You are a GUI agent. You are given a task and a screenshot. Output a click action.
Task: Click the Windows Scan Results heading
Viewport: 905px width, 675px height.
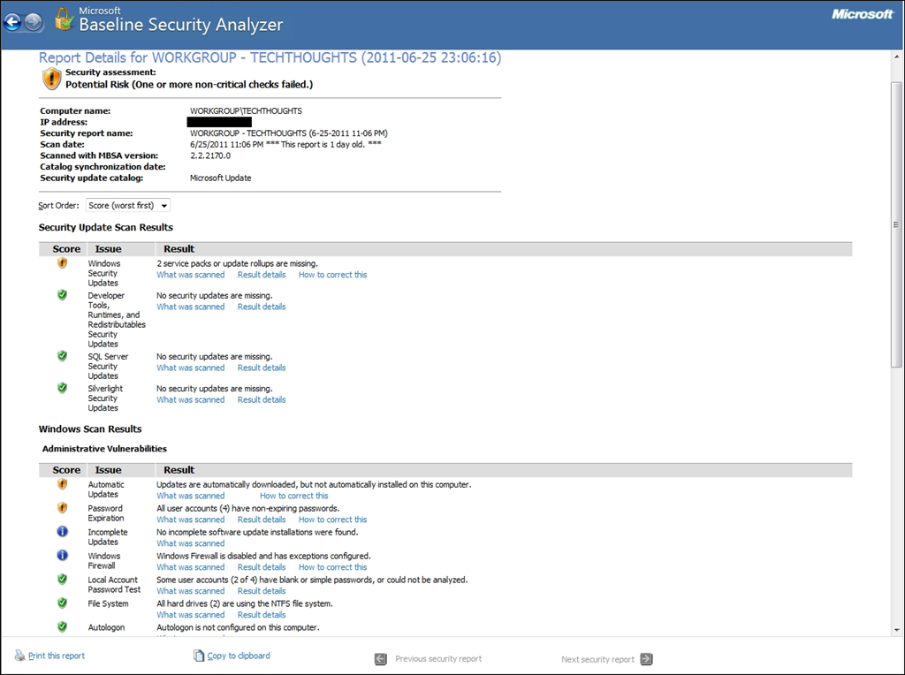click(90, 429)
